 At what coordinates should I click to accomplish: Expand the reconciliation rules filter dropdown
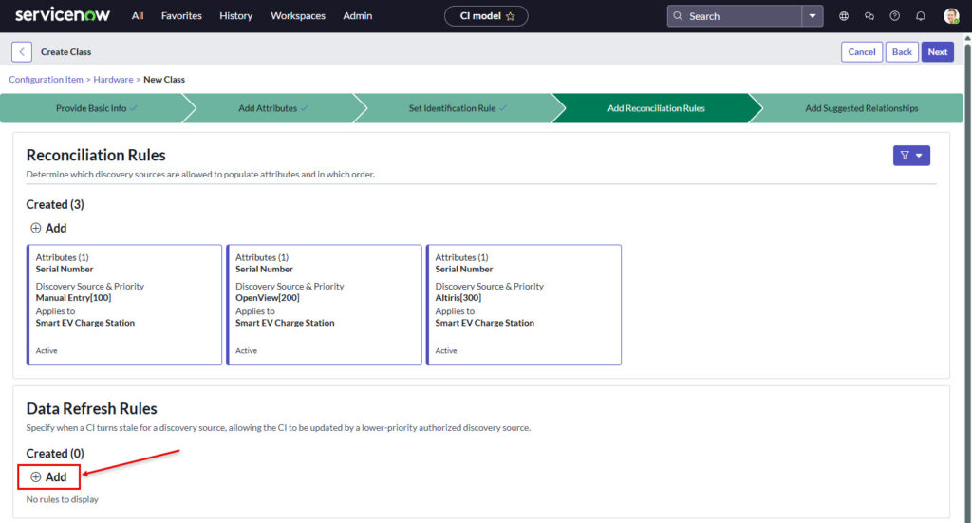click(910, 156)
